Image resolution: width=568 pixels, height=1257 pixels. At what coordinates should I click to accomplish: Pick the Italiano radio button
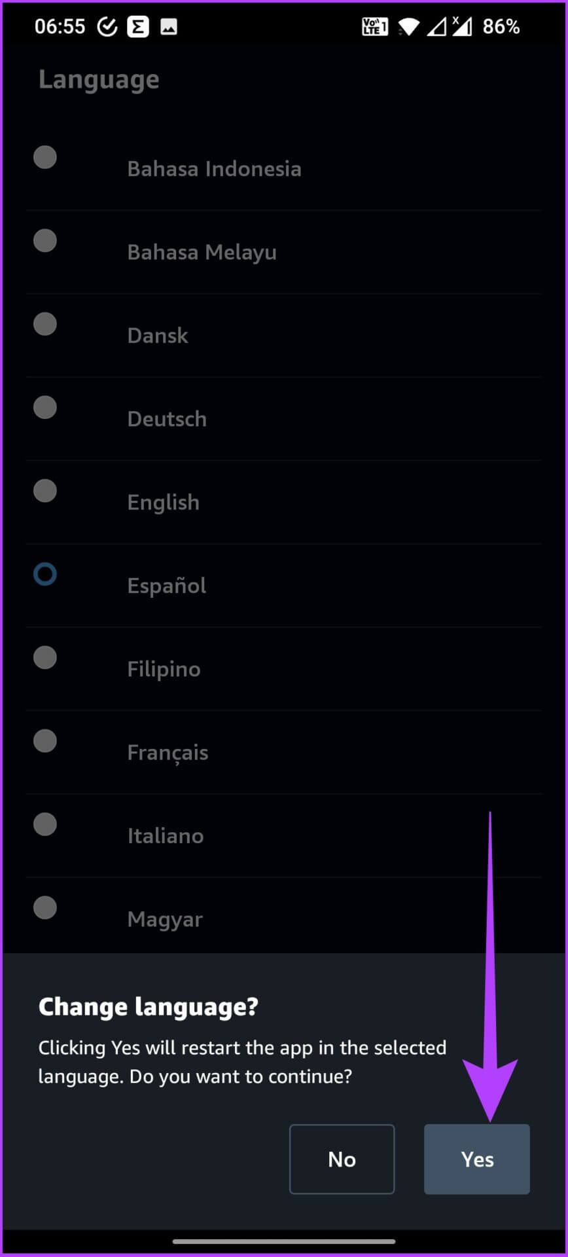coord(45,824)
